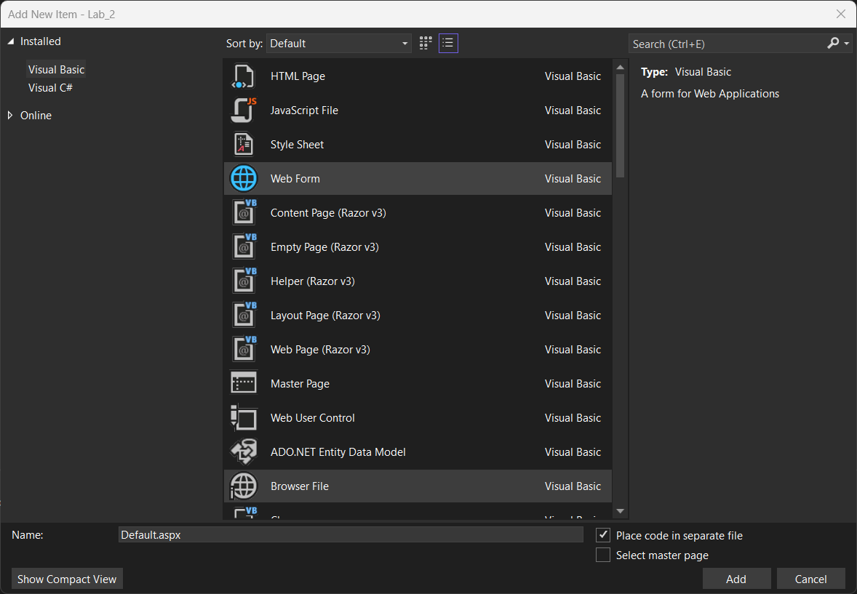Click the Add button
This screenshot has height=594, width=857.
click(x=736, y=579)
